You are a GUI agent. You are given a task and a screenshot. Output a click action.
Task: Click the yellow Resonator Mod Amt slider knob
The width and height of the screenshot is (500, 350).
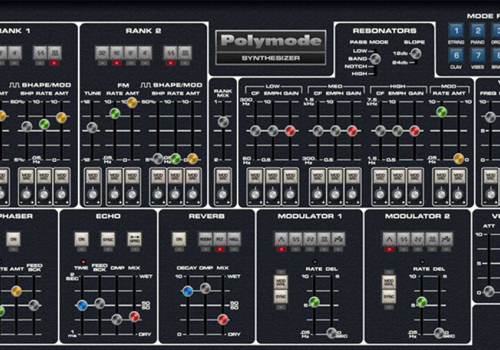459,158
